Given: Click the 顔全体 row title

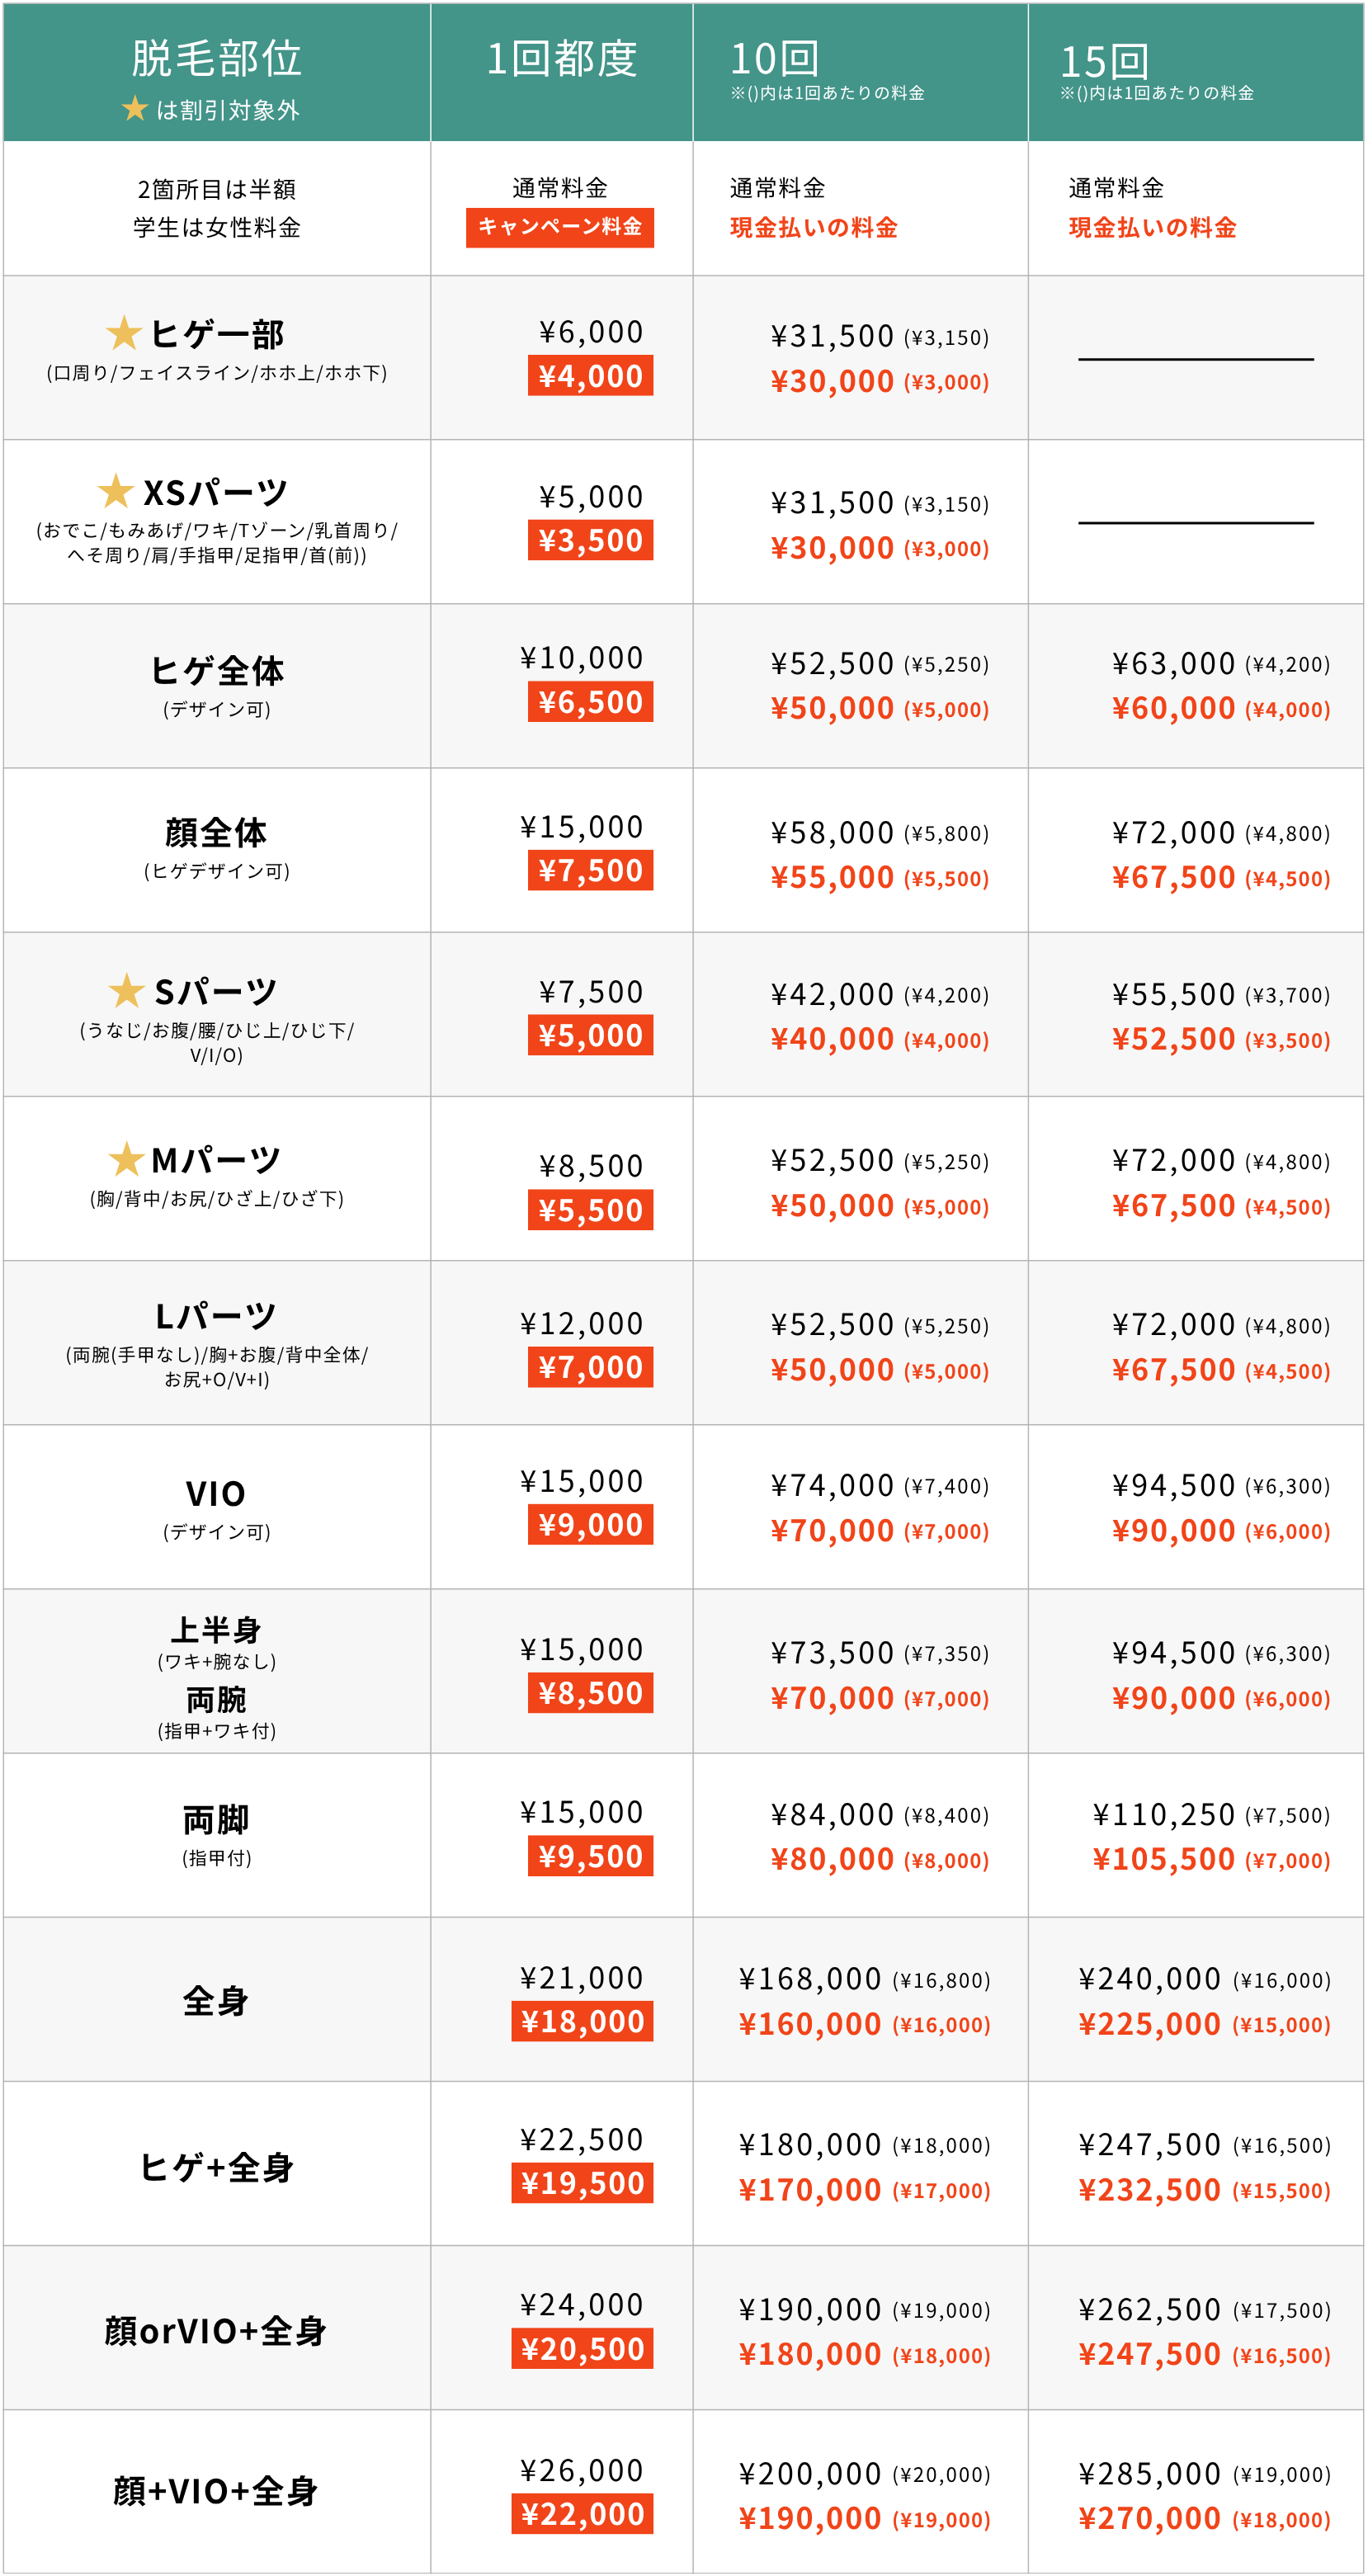Looking at the screenshot, I should coord(216,832).
